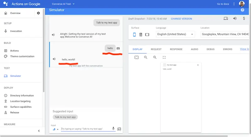The width and height of the screenshot is (251, 137).
Task: Open the Assistant input type dropdown
Action: coord(56,129)
